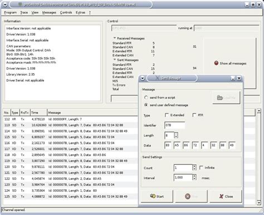This screenshot has height=215, width=264.
Task: Click the Close button in Send Message
Action: (226, 196)
